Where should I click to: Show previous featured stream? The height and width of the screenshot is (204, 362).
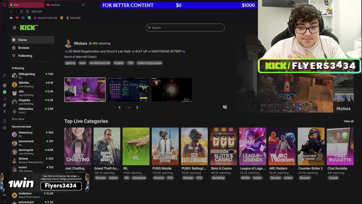120,107
